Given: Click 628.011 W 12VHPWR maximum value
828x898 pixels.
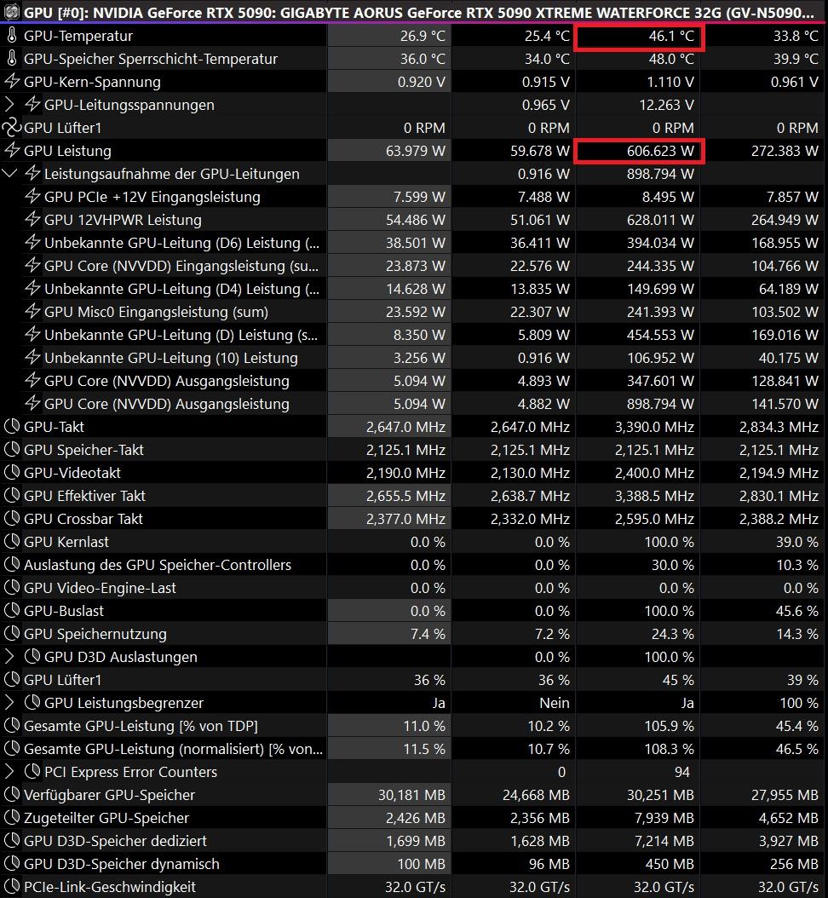Looking at the screenshot, I should pyautogui.click(x=660, y=219).
